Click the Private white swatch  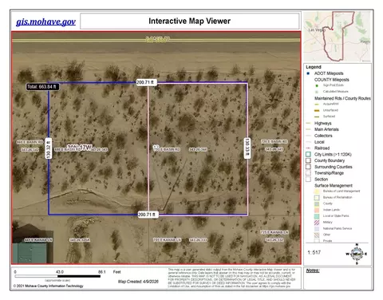tap(317, 241)
